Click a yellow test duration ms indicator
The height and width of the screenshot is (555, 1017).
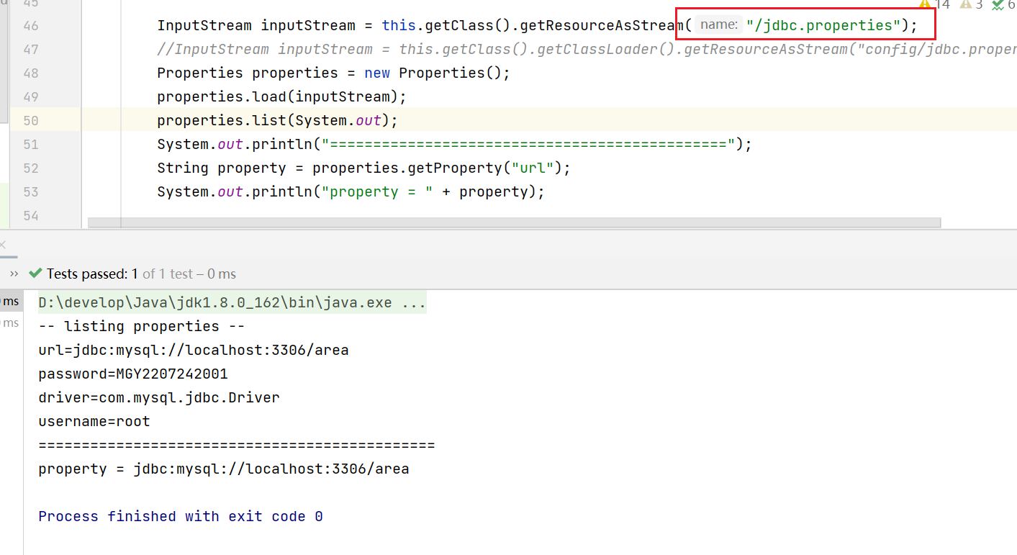pyautogui.click(x=9, y=301)
